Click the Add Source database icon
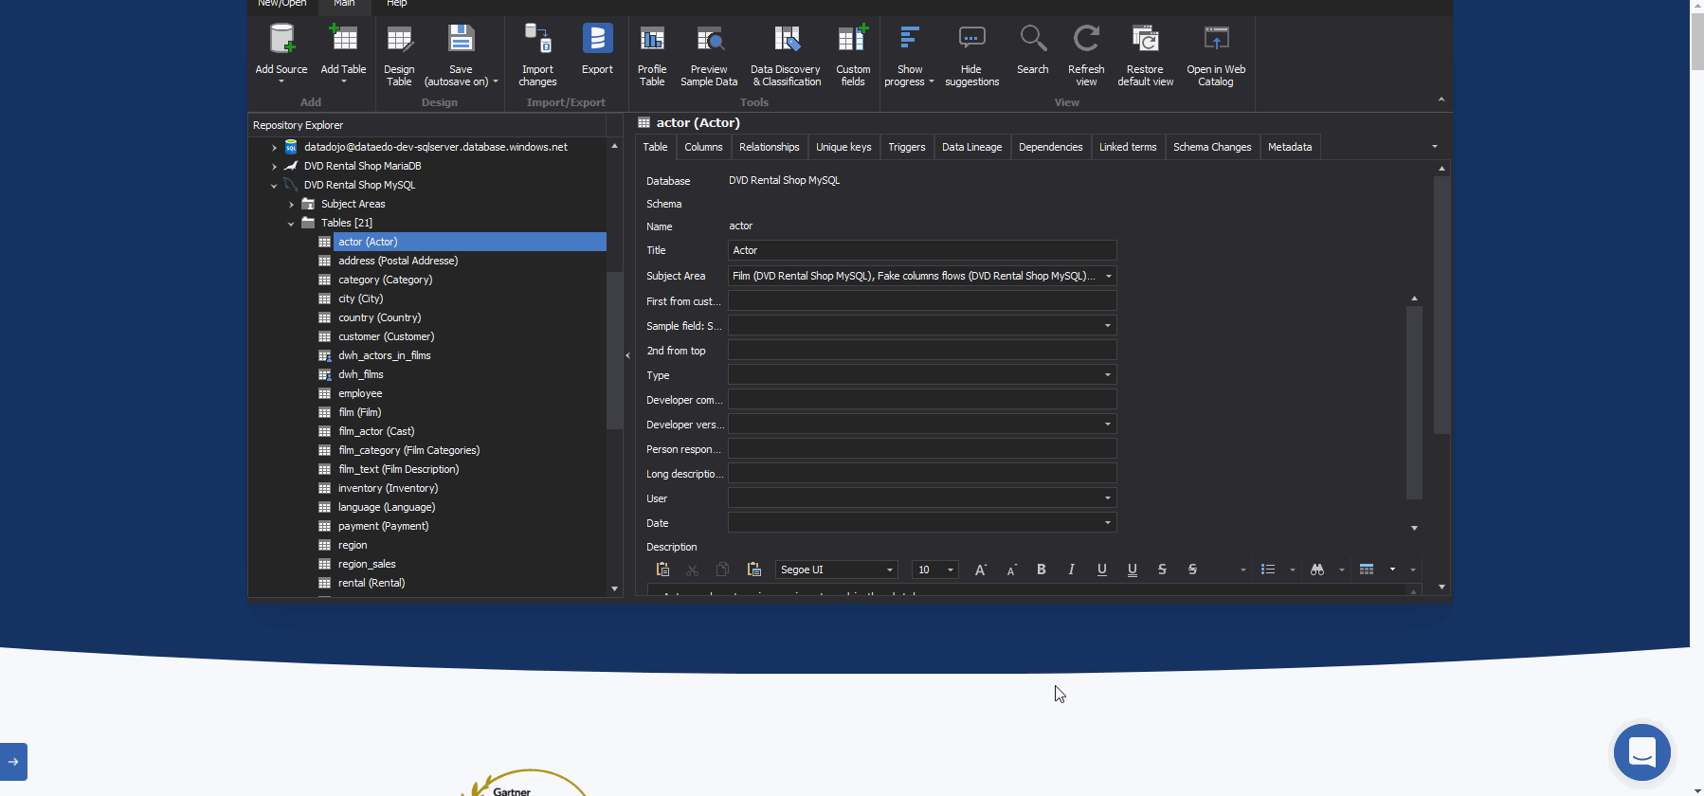 [281, 40]
